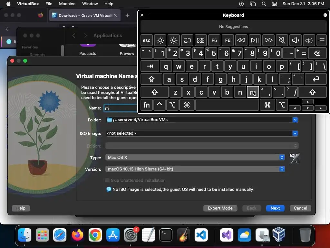Toggle the right option key

point(282,105)
